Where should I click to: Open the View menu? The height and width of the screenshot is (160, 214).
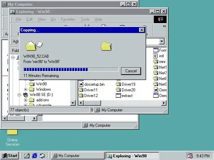[x=41, y=19]
